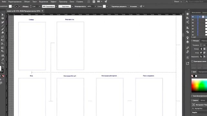207x116 pixels.
Task: Click the Непрозрачность opacity label
Action: coord(80,6)
